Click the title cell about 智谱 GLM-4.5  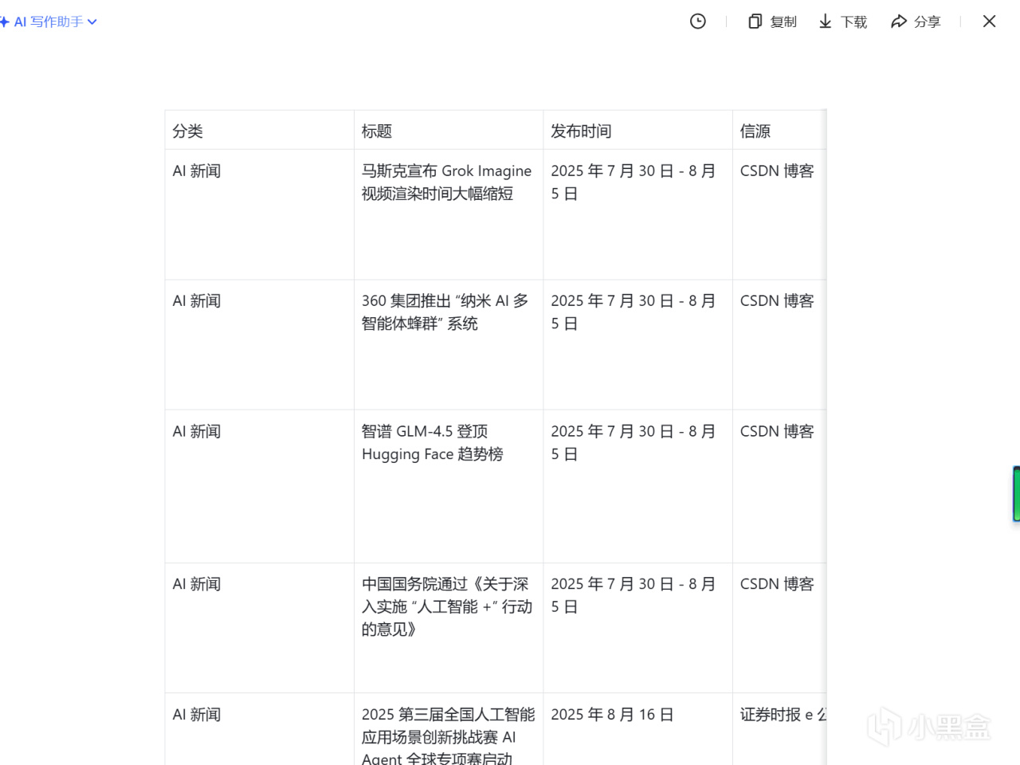(449, 486)
